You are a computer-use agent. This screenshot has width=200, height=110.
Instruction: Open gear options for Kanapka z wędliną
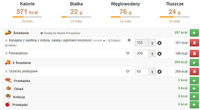click(x=159, y=43)
